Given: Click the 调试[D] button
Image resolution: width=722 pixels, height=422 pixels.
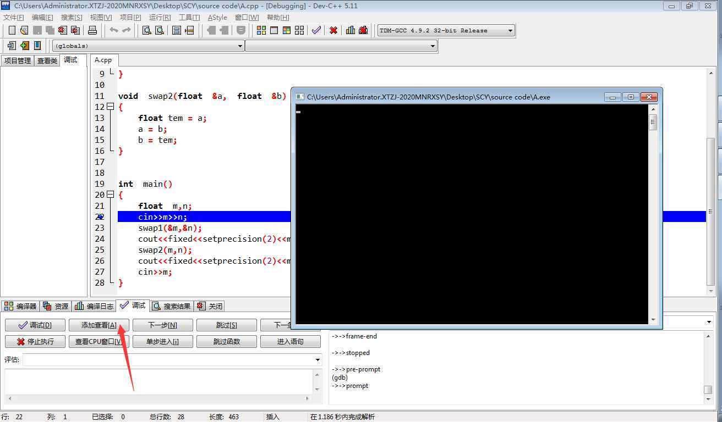Looking at the screenshot, I should click(x=35, y=325).
